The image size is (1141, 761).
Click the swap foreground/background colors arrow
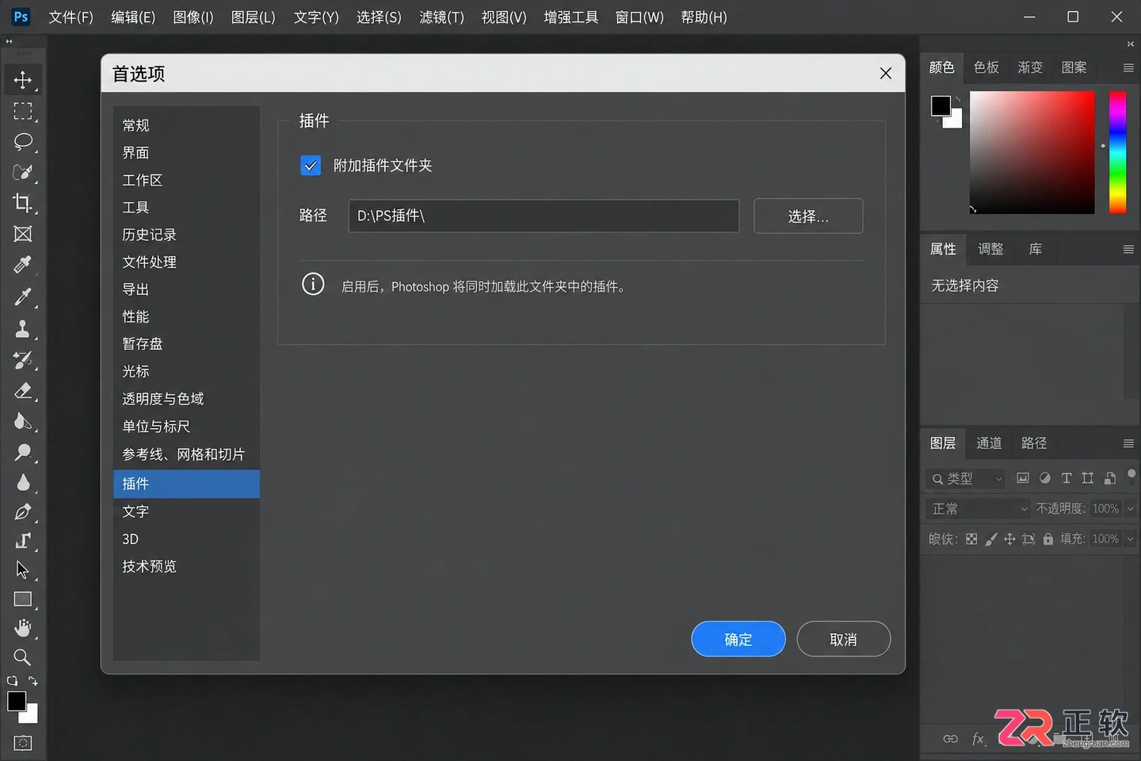pos(33,680)
